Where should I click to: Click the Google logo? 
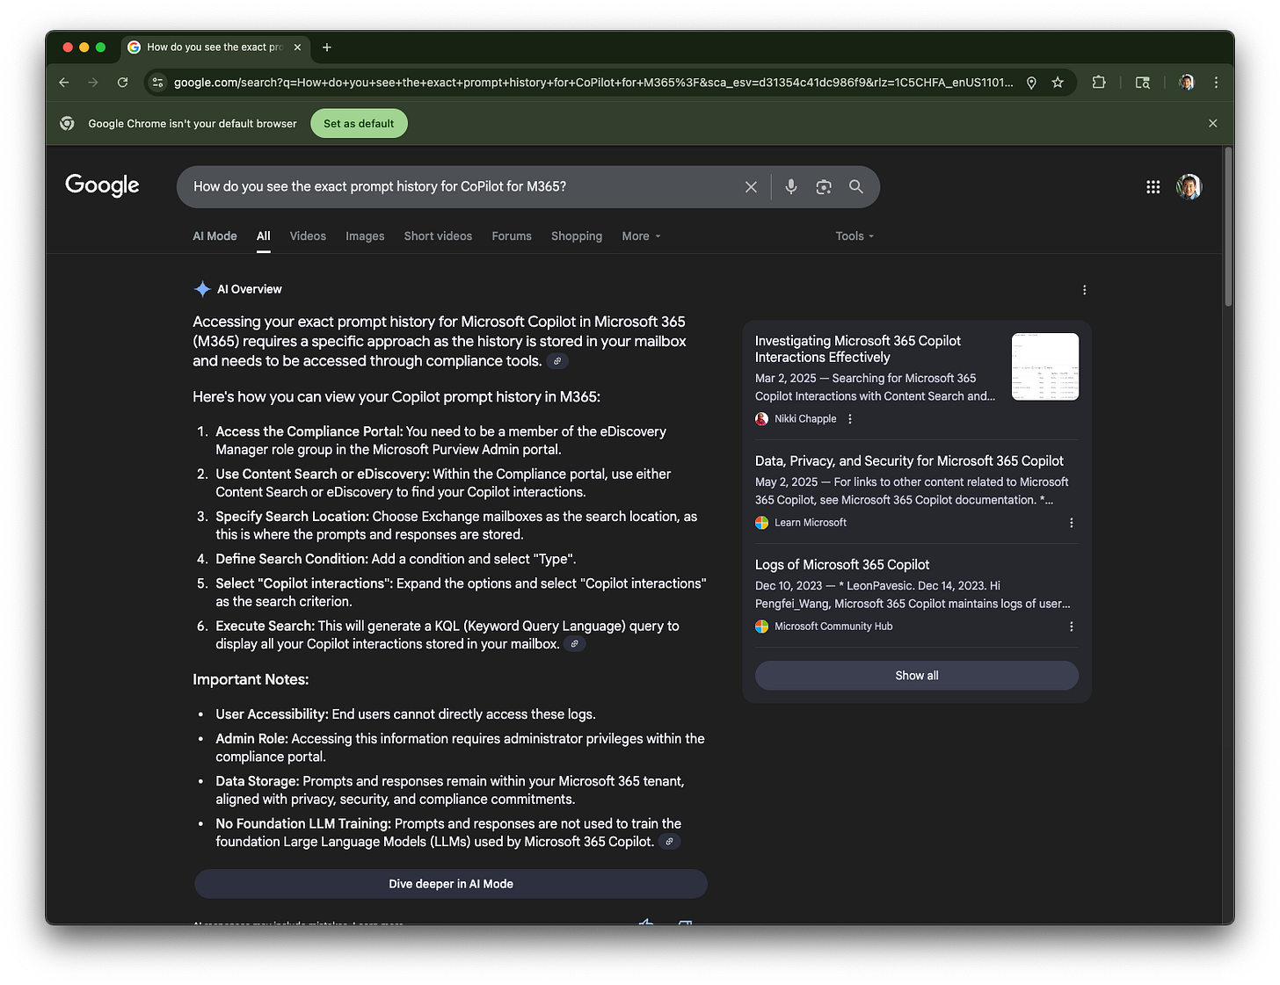click(x=102, y=185)
